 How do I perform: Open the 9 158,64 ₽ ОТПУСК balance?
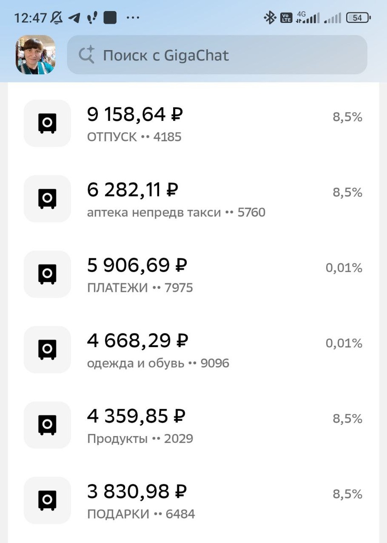[x=135, y=115]
